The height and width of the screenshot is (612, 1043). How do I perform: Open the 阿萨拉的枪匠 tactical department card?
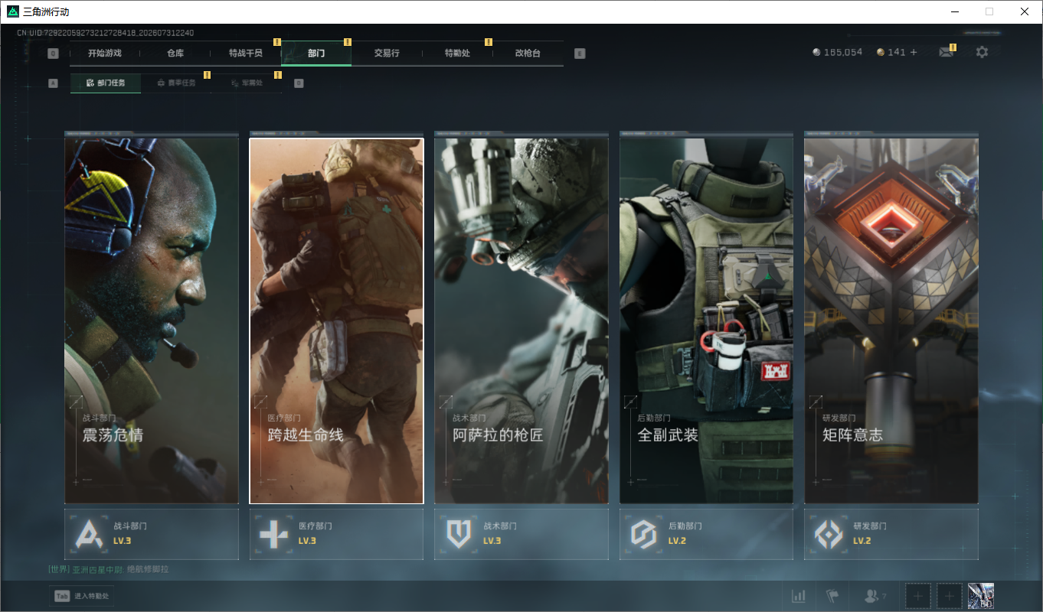(x=521, y=321)
